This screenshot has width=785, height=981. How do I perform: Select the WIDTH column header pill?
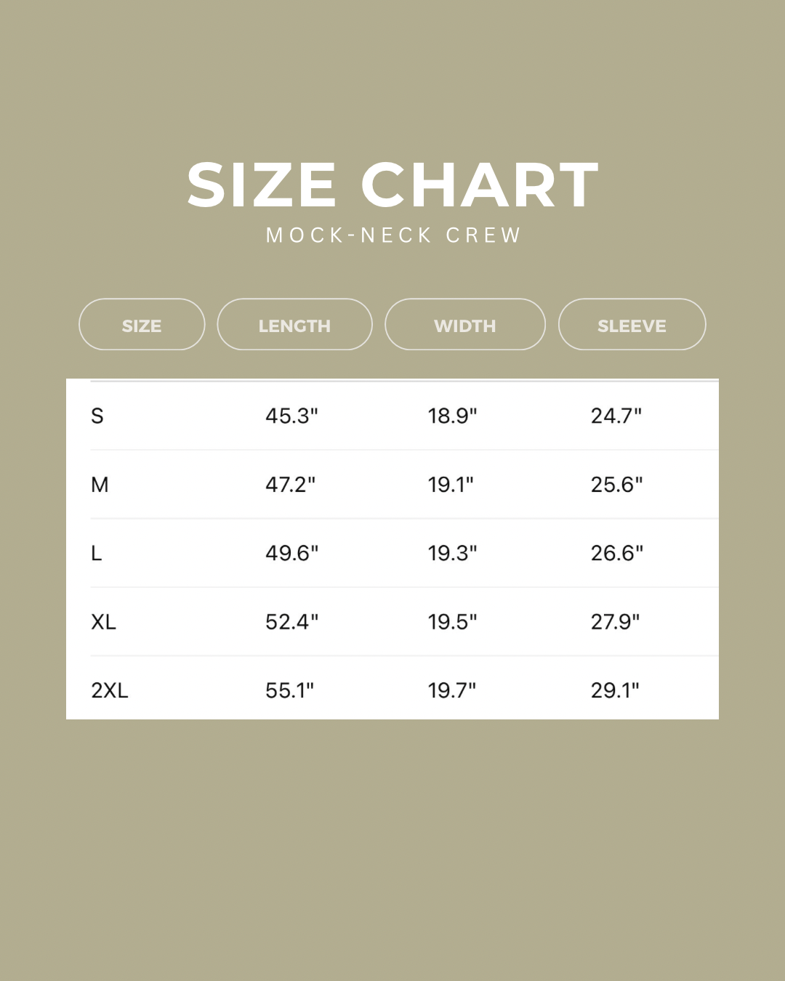(x=464, y=325)
